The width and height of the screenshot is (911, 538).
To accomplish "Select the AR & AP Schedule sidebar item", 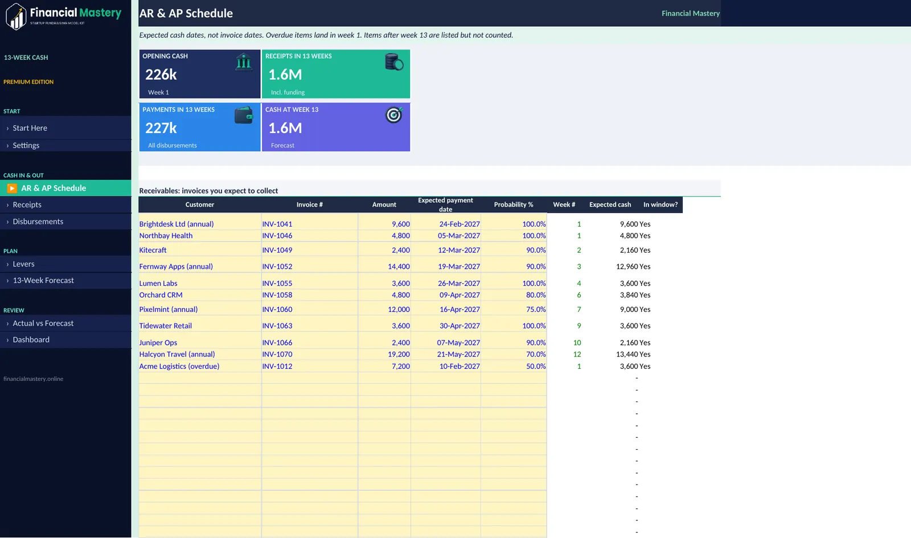I will (65, 188).
